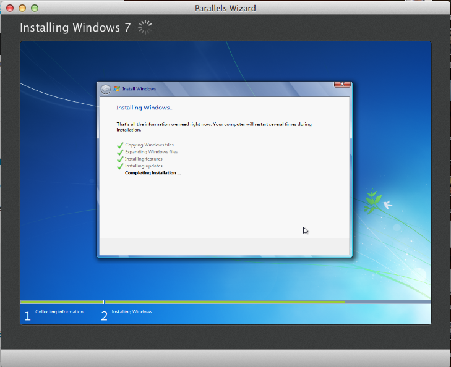Click checkmark beside Expanding Windows files

pos(120,152)
